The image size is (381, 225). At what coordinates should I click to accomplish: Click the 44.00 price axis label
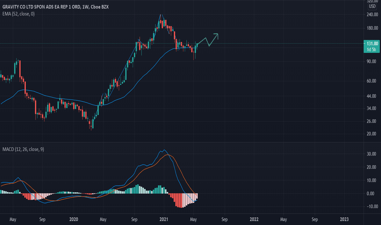coord(372,96)
